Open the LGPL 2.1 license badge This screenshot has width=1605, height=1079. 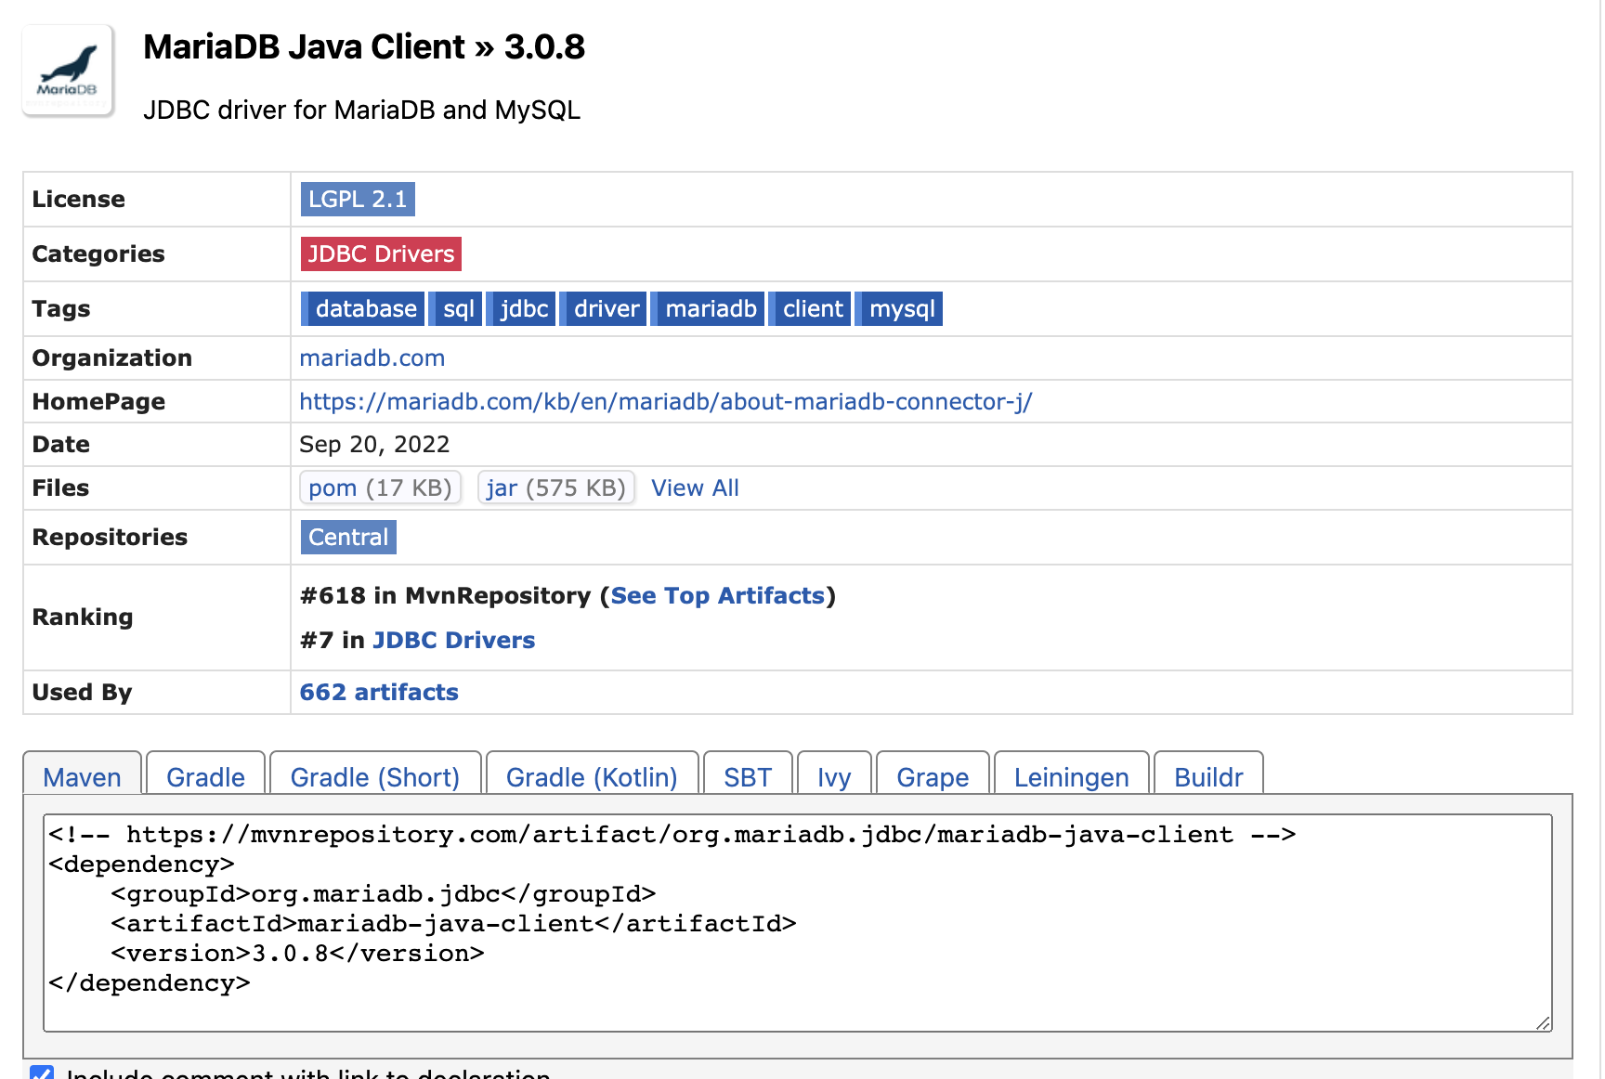tap(358, 199)
